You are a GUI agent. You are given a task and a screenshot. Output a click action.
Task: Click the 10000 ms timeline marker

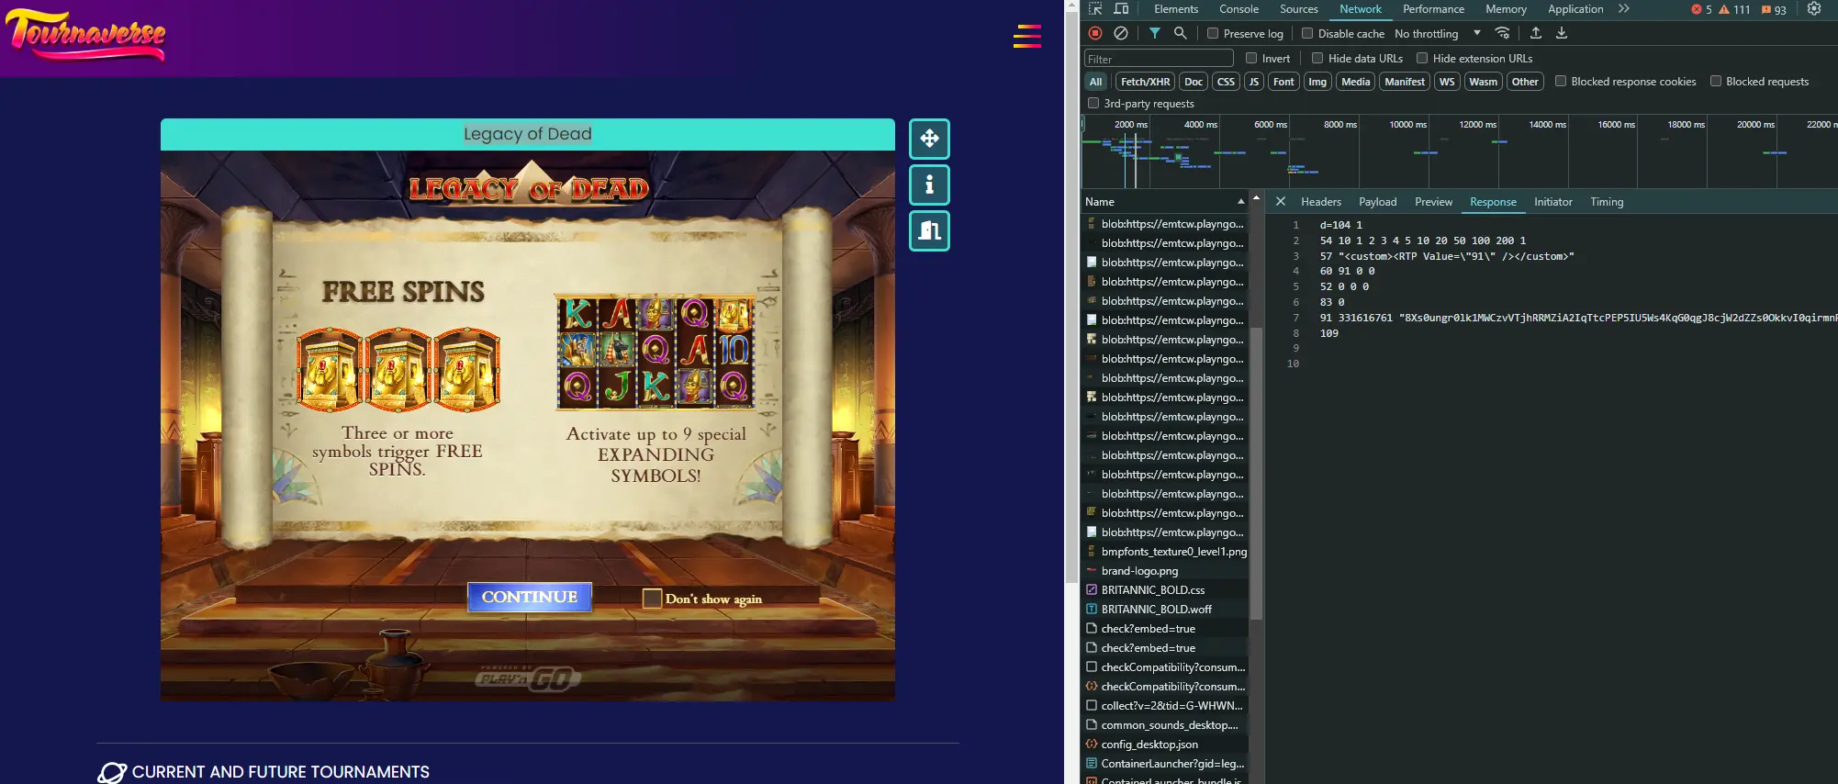pyautogui.click(x=1407, y=124)
